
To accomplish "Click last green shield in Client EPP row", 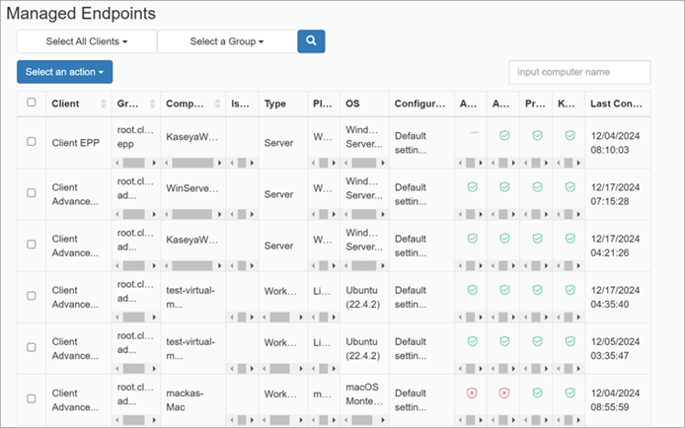I will click(x=568, y=135).
